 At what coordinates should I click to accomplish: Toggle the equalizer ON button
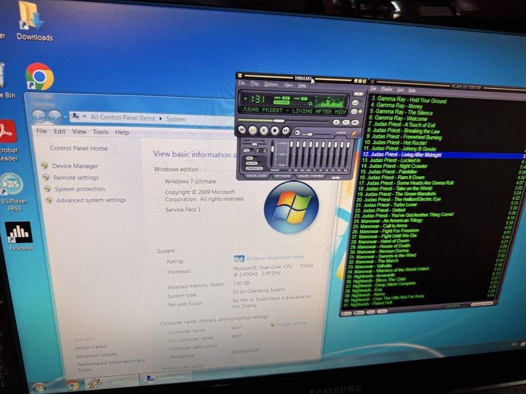(x=250, y=158)
